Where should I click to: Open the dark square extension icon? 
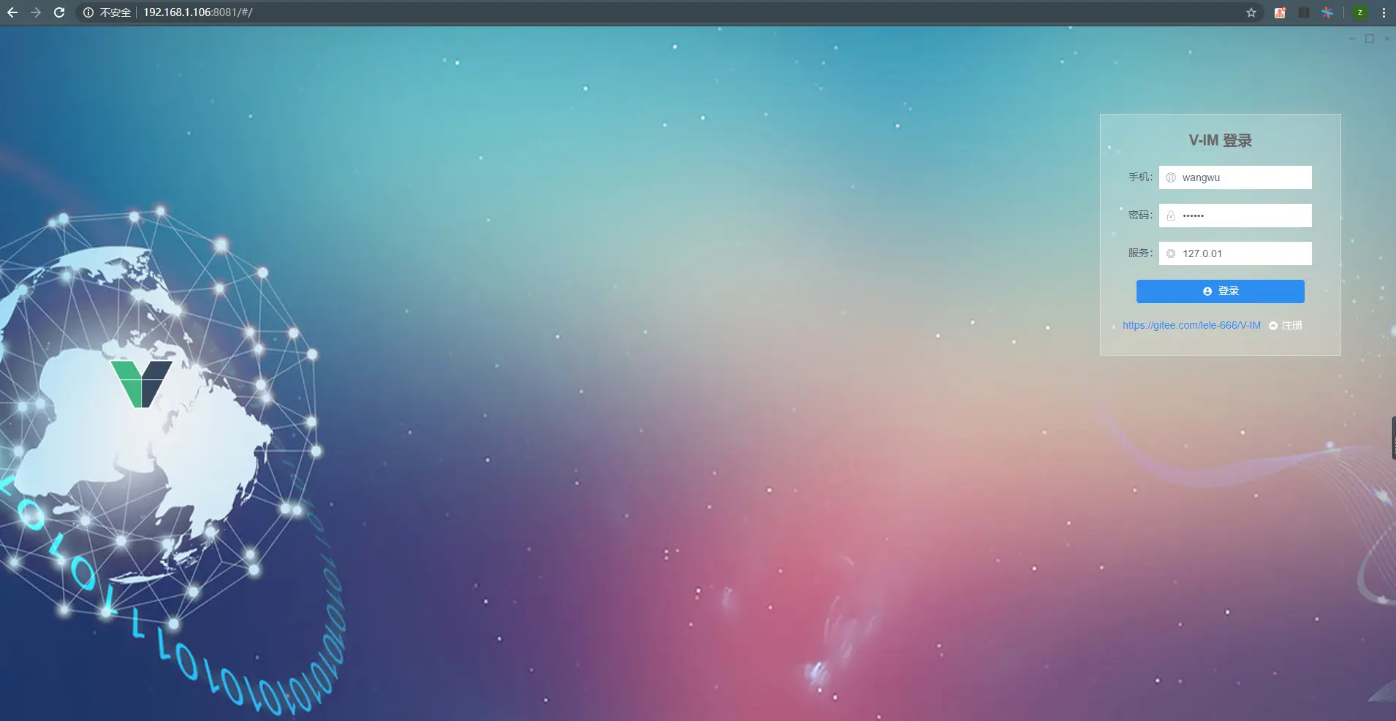point(1303,12)
